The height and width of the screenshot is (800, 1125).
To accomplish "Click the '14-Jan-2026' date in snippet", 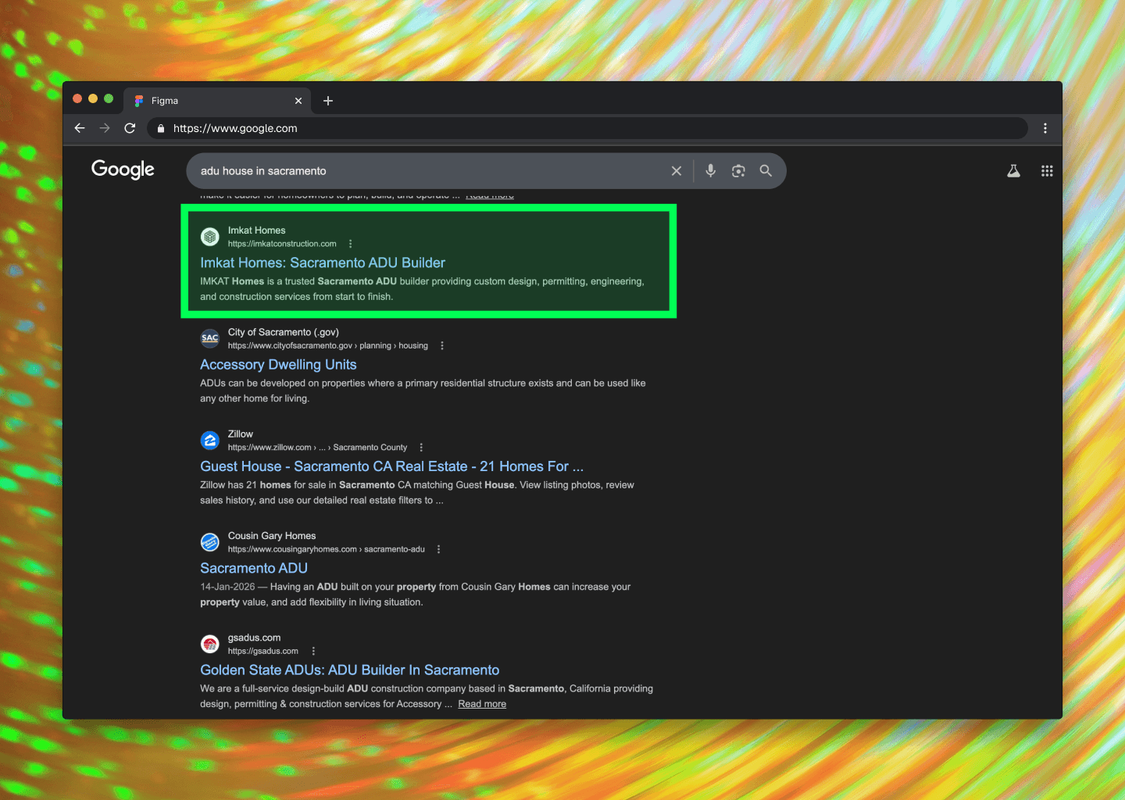I will [x=227, y=587].
